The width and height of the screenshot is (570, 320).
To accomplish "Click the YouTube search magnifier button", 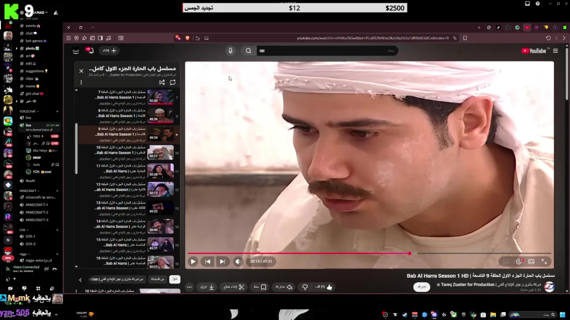I will click(x=248, y=51).
